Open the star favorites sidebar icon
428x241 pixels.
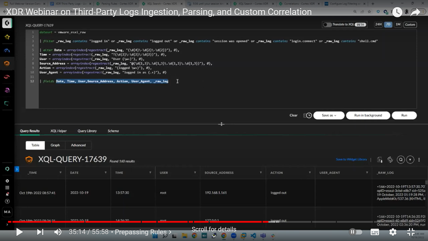pyautogui.click(x=7, y=37)
